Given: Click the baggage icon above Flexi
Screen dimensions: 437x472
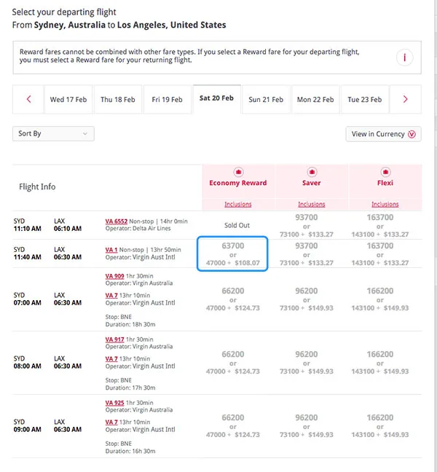Looking at the screenshot, I should coord(385,173).
